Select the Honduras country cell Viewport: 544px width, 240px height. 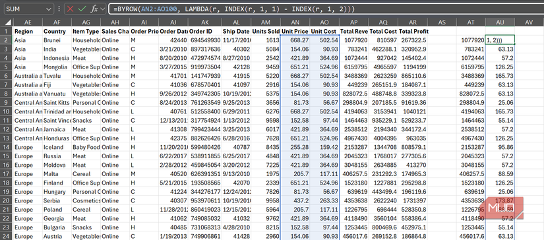(57, 138)
